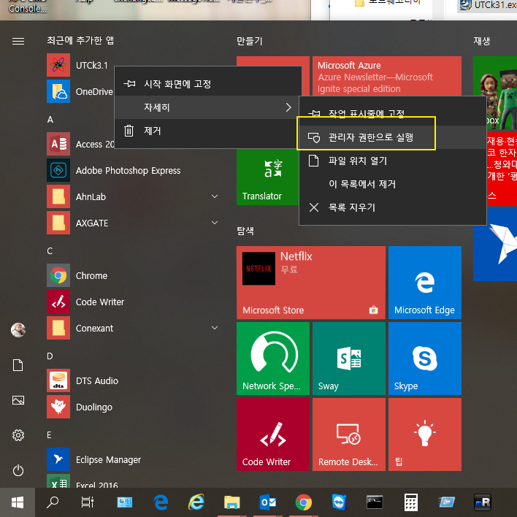The width and height of the screenshot is (517, 517).
Task: Click the Windows Start button
Action: [18, 502]
